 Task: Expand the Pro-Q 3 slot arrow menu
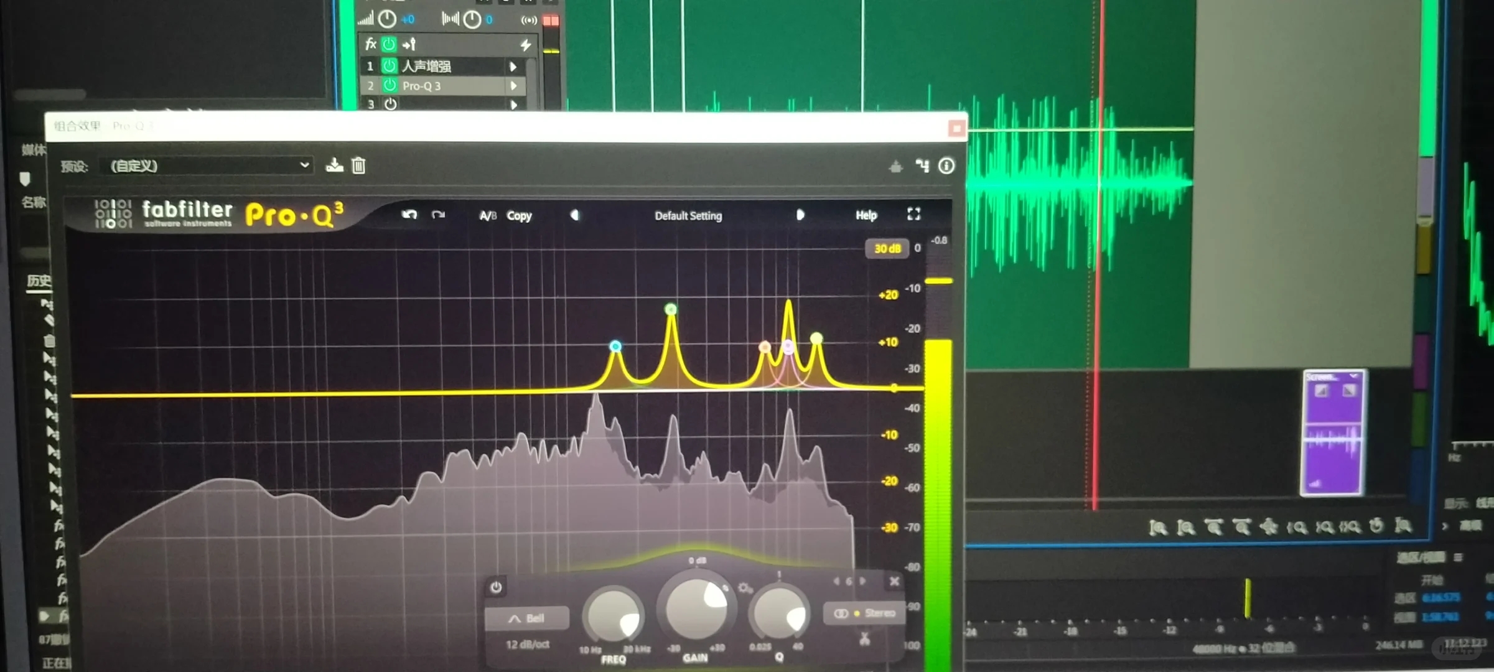click(513, 86)
